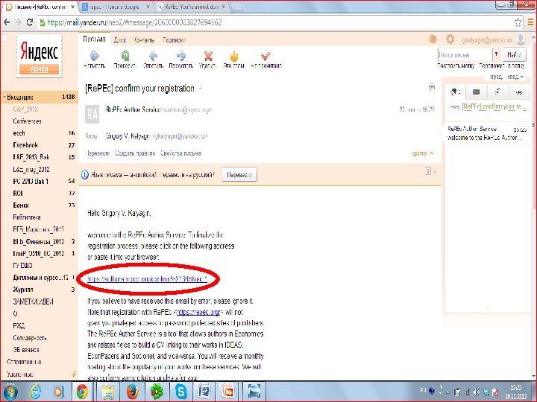Screen dimensions: 537x402
Task: Reload the page in Chrome
Action: (x=30, y=22)
